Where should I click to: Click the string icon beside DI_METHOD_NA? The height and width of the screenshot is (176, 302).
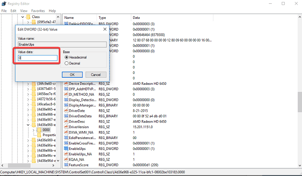tap(66, 95)
